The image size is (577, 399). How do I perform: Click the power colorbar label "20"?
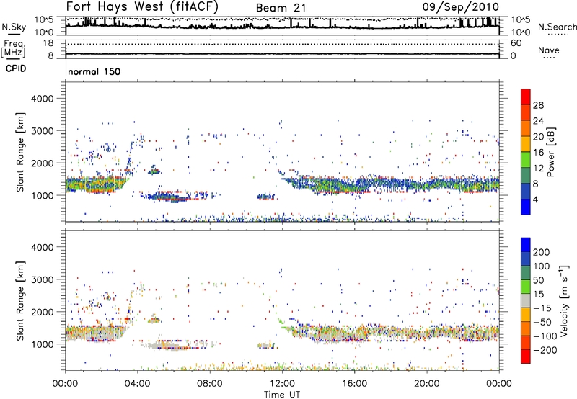tap(538, 137)
